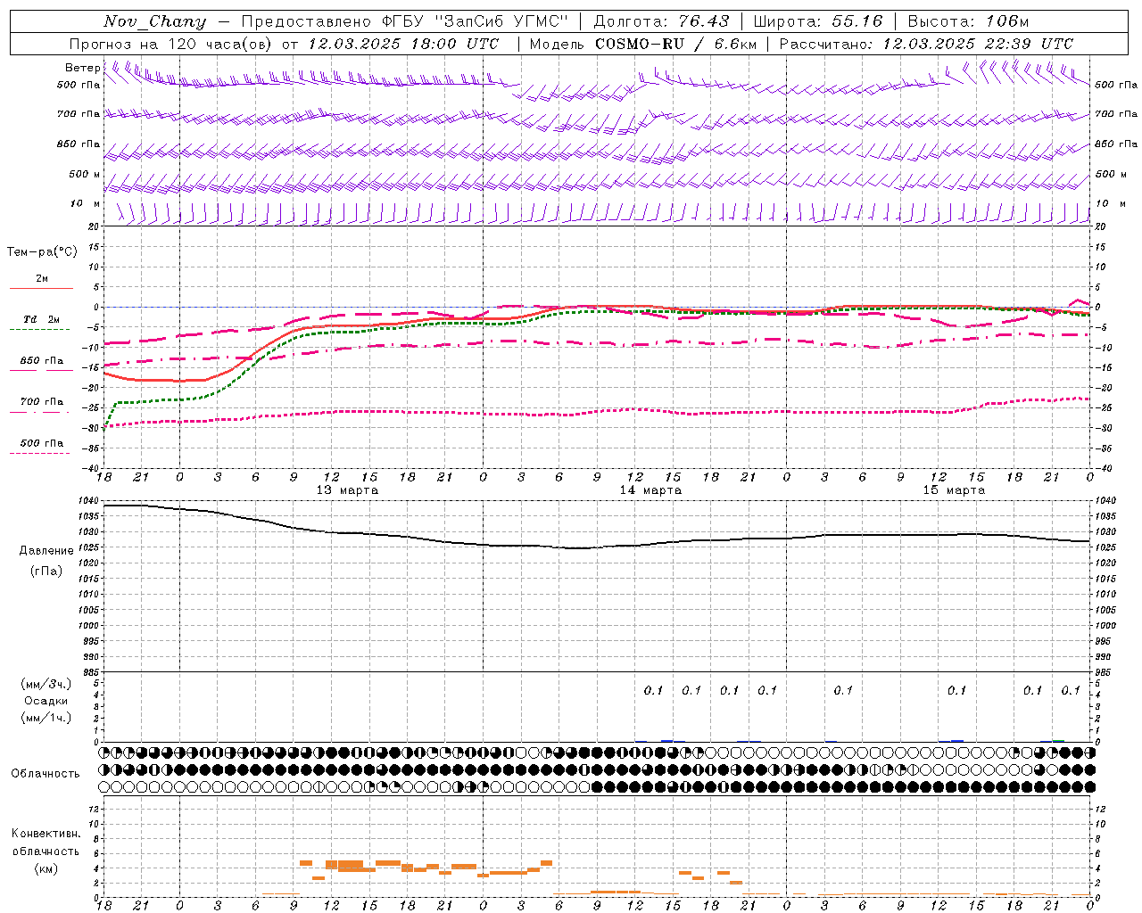This screenshot has height=913, width=1142.
Task: Click the '14 марта' date label
Action: [650, 490]
